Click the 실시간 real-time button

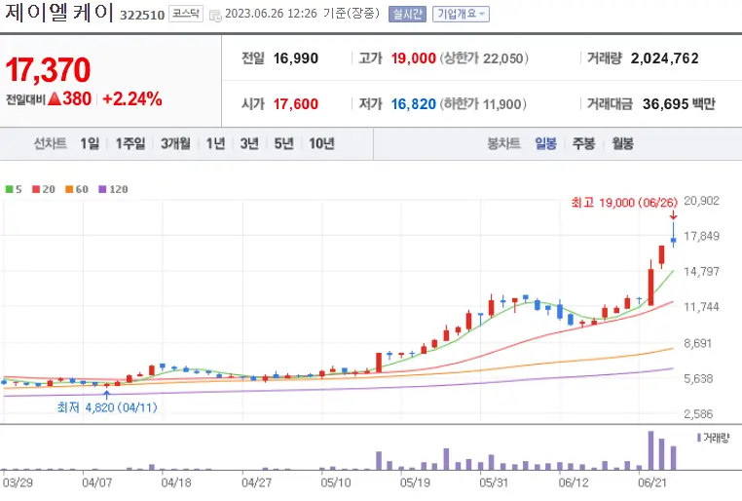[407, 14]
